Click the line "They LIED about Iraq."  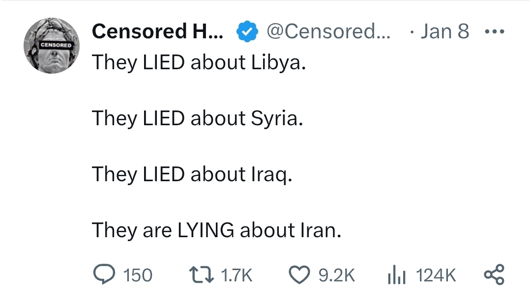[x=192, y=174]
